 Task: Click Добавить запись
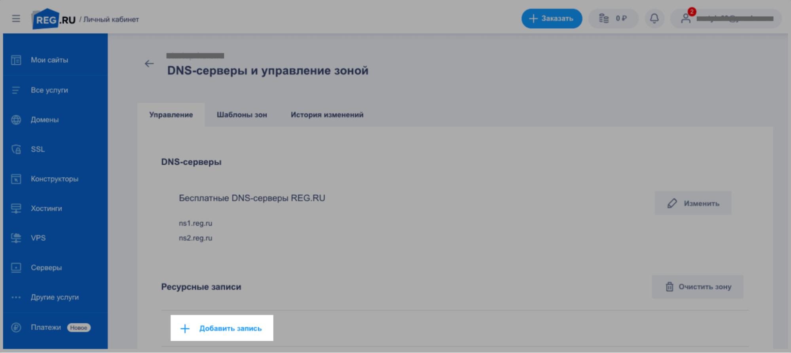pos(222,328)
